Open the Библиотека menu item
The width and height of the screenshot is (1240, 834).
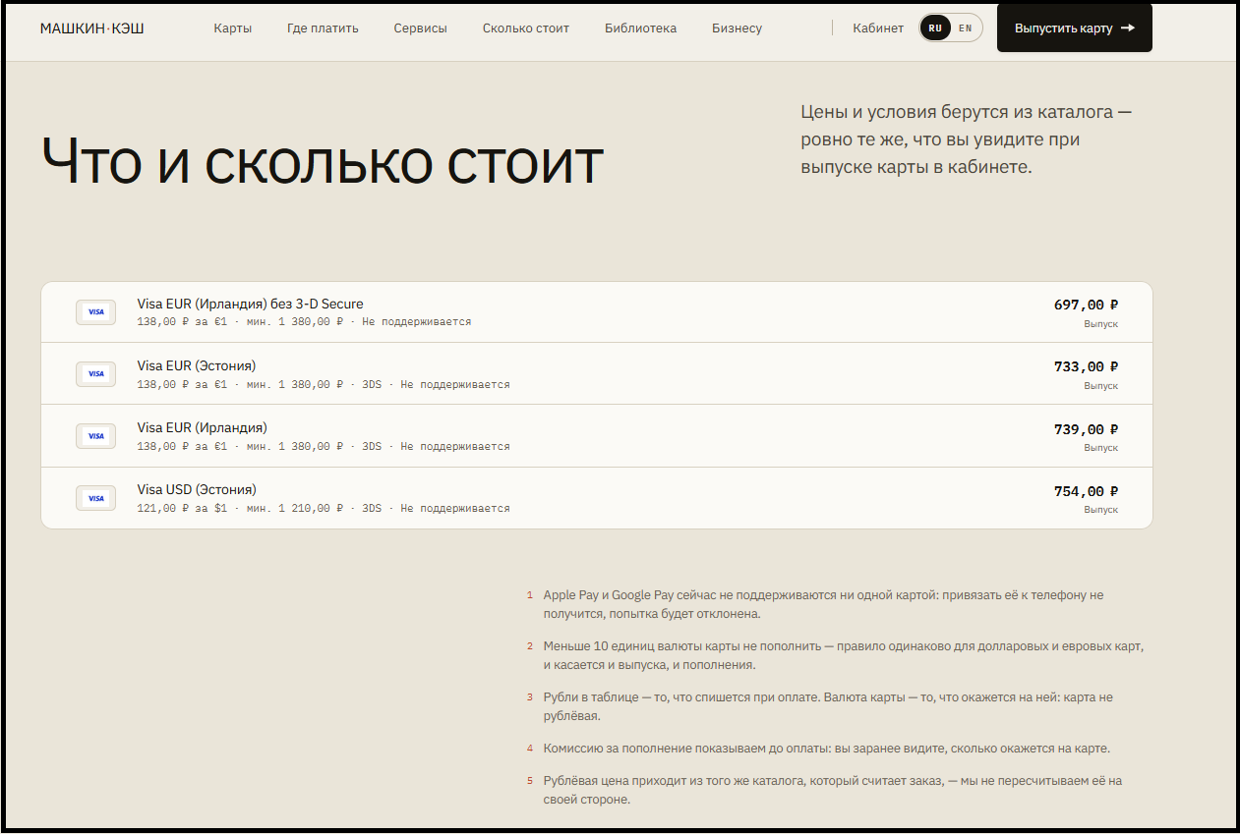[x=640, y=28]
